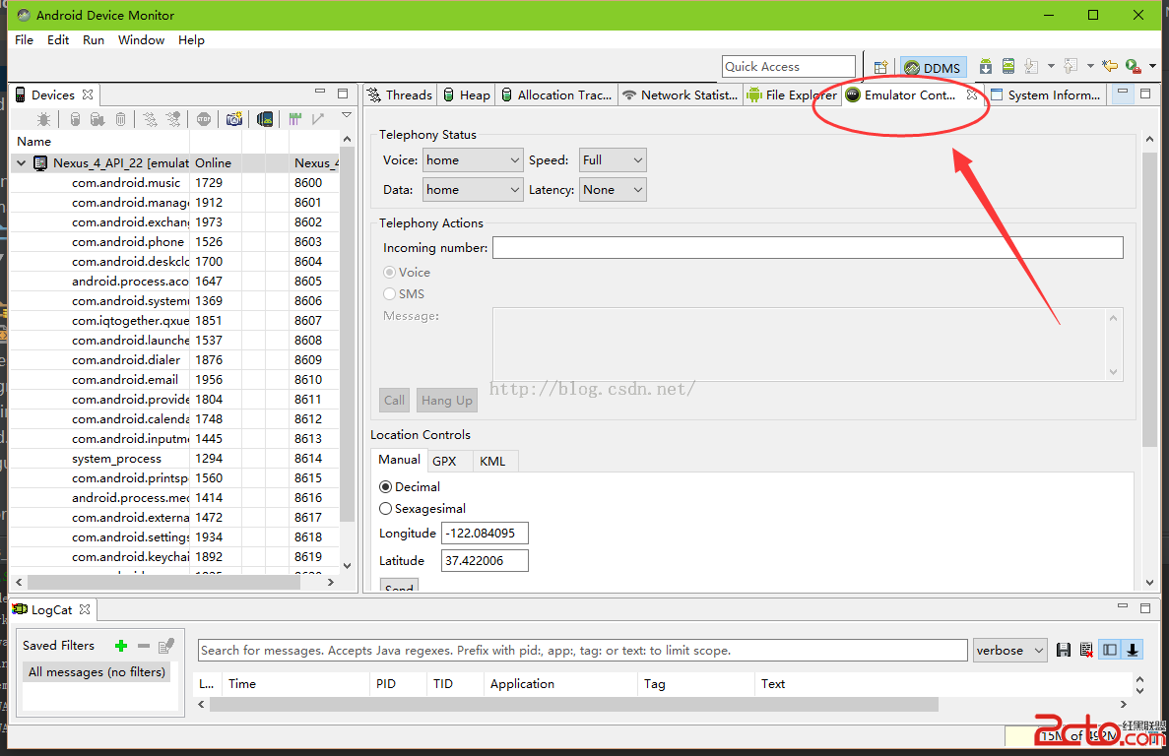The height and width of the screenshot is (756, 1169).
Task: Switch to the Heap tab
Action: pyautogui.click(x=467, y=95)
